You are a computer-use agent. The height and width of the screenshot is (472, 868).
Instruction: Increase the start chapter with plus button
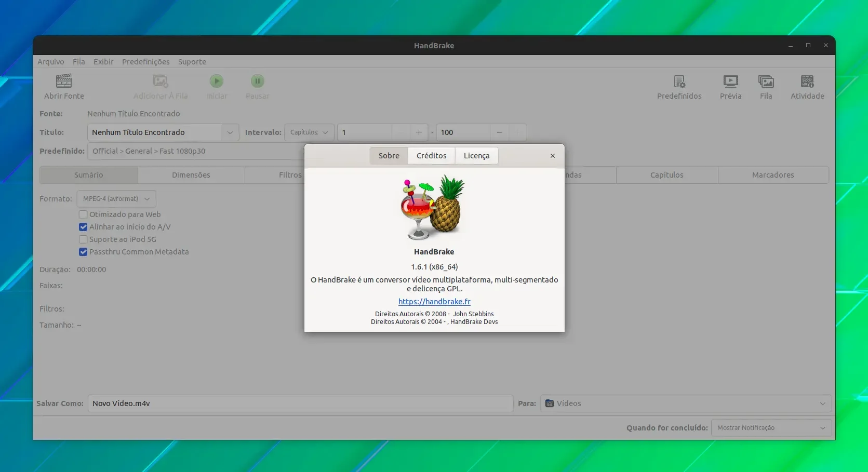pos(419,132)
